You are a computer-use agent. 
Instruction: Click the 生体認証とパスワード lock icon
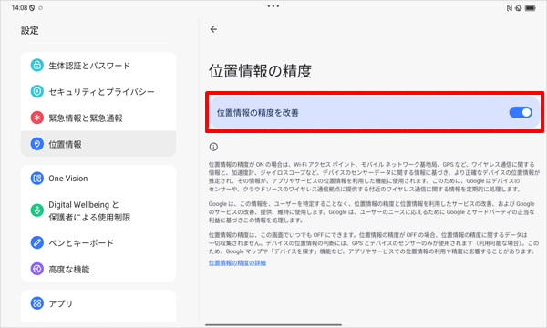pos(37,66)
